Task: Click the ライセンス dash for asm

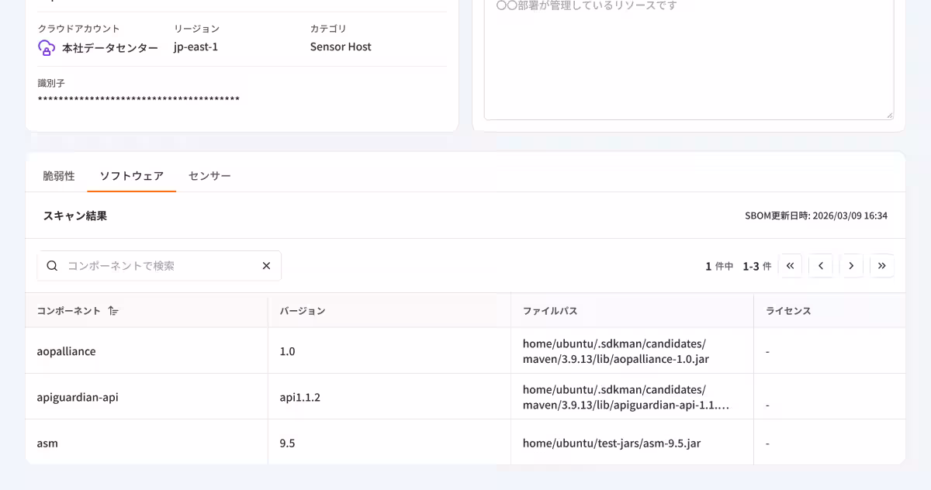Action: 767,443
